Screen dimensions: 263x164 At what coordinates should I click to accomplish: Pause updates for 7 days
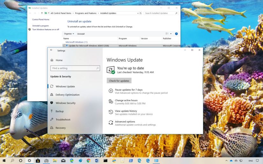(x=129, y=90)
